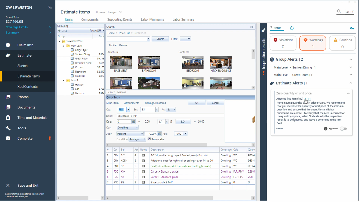The image size is (359, 202).
Task: Select the BASEMENT thumbnail
Action: point(121,62)
